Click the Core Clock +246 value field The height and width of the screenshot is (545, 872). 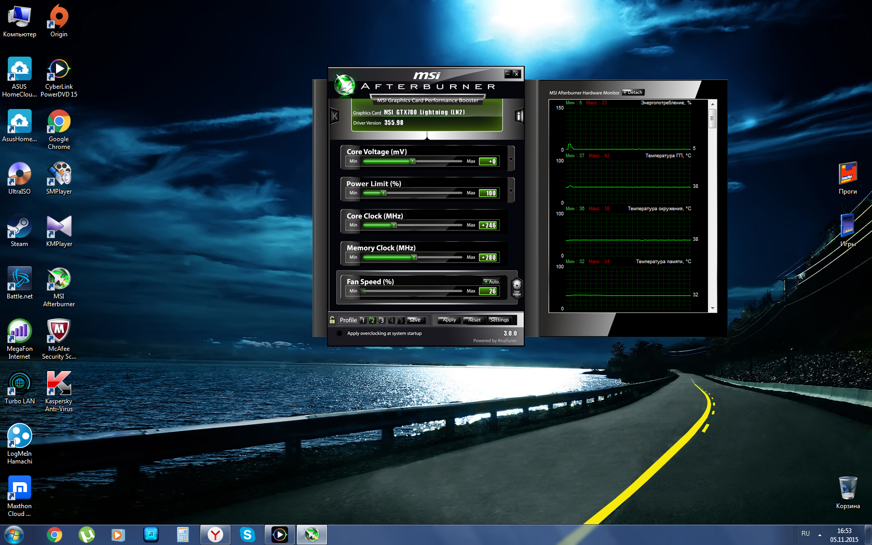coord(488,225)
